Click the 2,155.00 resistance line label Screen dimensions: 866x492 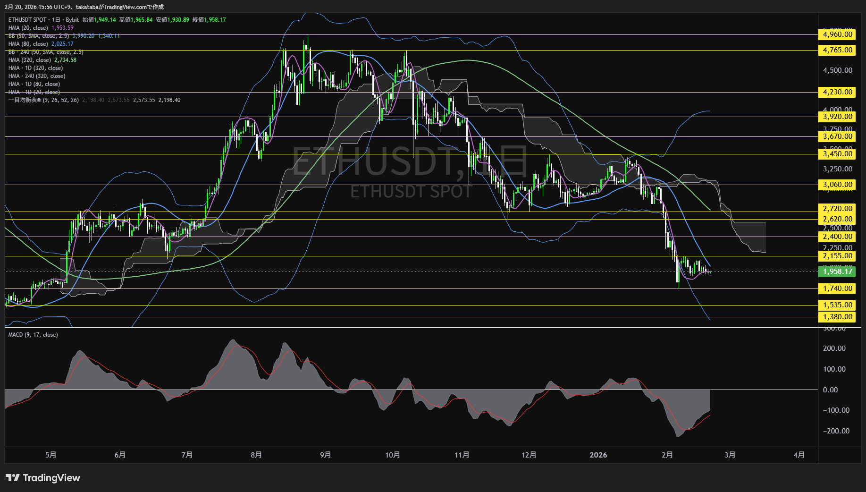(837, 256)
